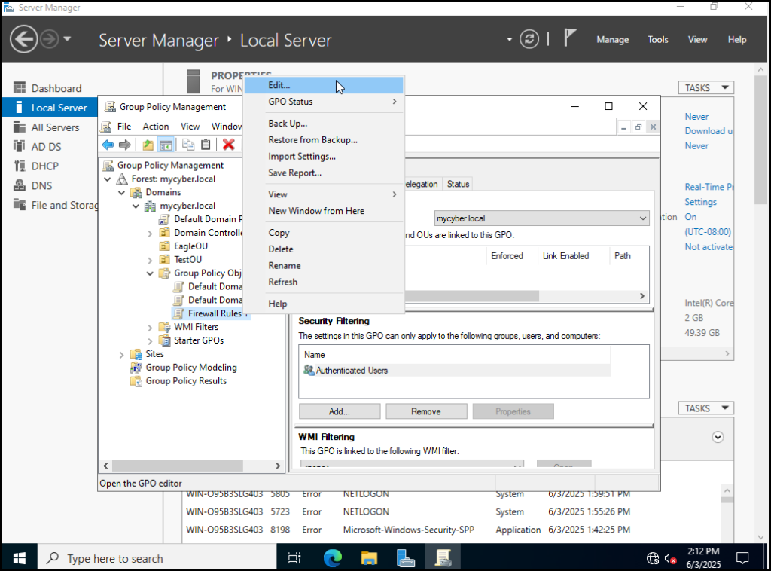Open Task View on the taskbar
The width and height of the screenshot is (771, 571).
coord(294,558)
